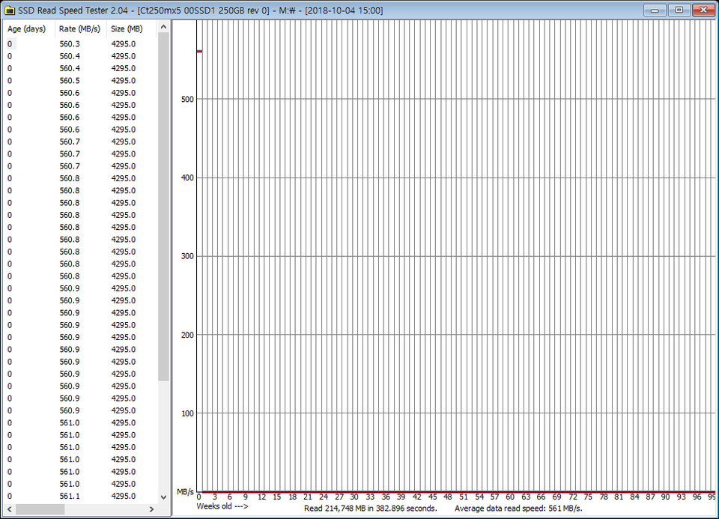
Task: Click the vertical scrollbar thumb in list
Action: click(x=163, y=206)
